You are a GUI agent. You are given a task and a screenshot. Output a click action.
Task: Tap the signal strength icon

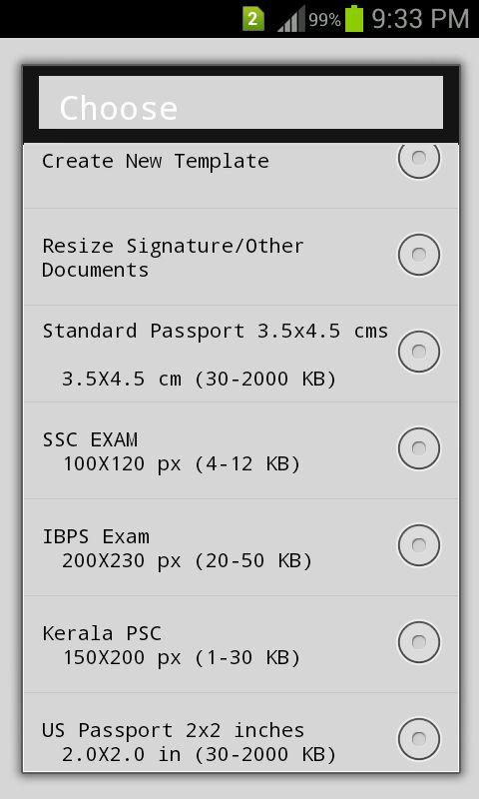tap(291, 19)
